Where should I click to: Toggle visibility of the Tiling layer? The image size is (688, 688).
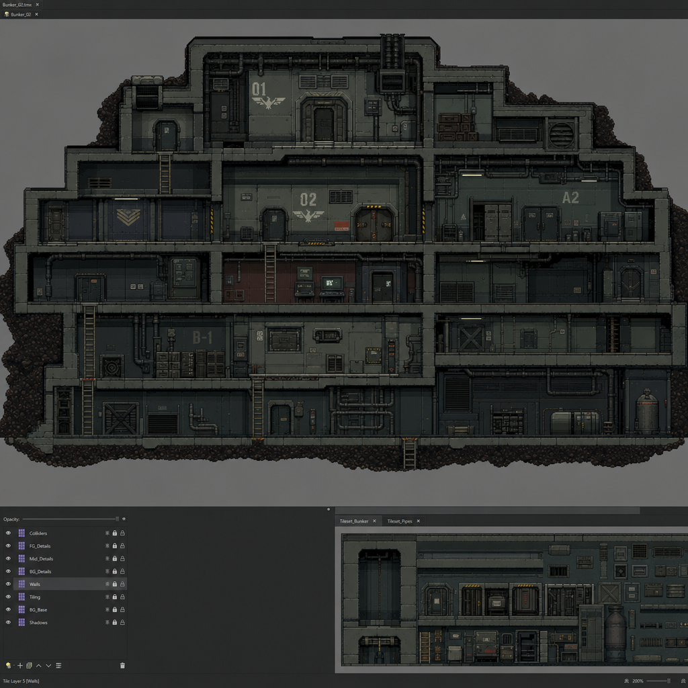(8, 597)
